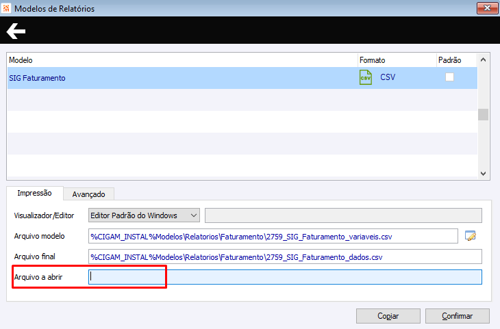Click into the Arquivo modelo path field

pos(273,237)
